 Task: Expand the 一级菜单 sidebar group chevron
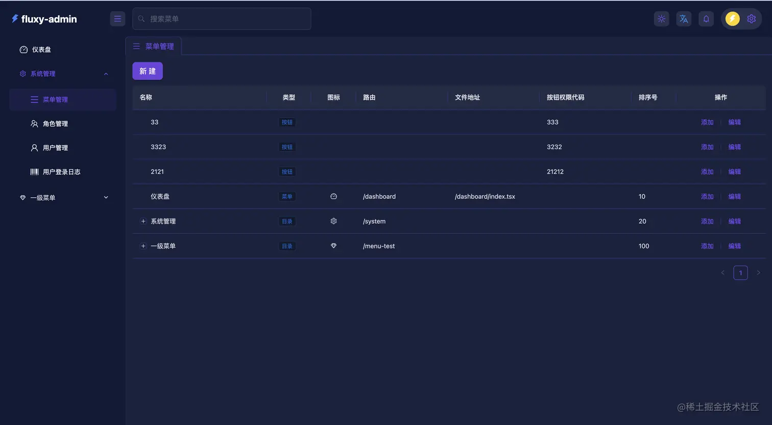tap(106, 198)
